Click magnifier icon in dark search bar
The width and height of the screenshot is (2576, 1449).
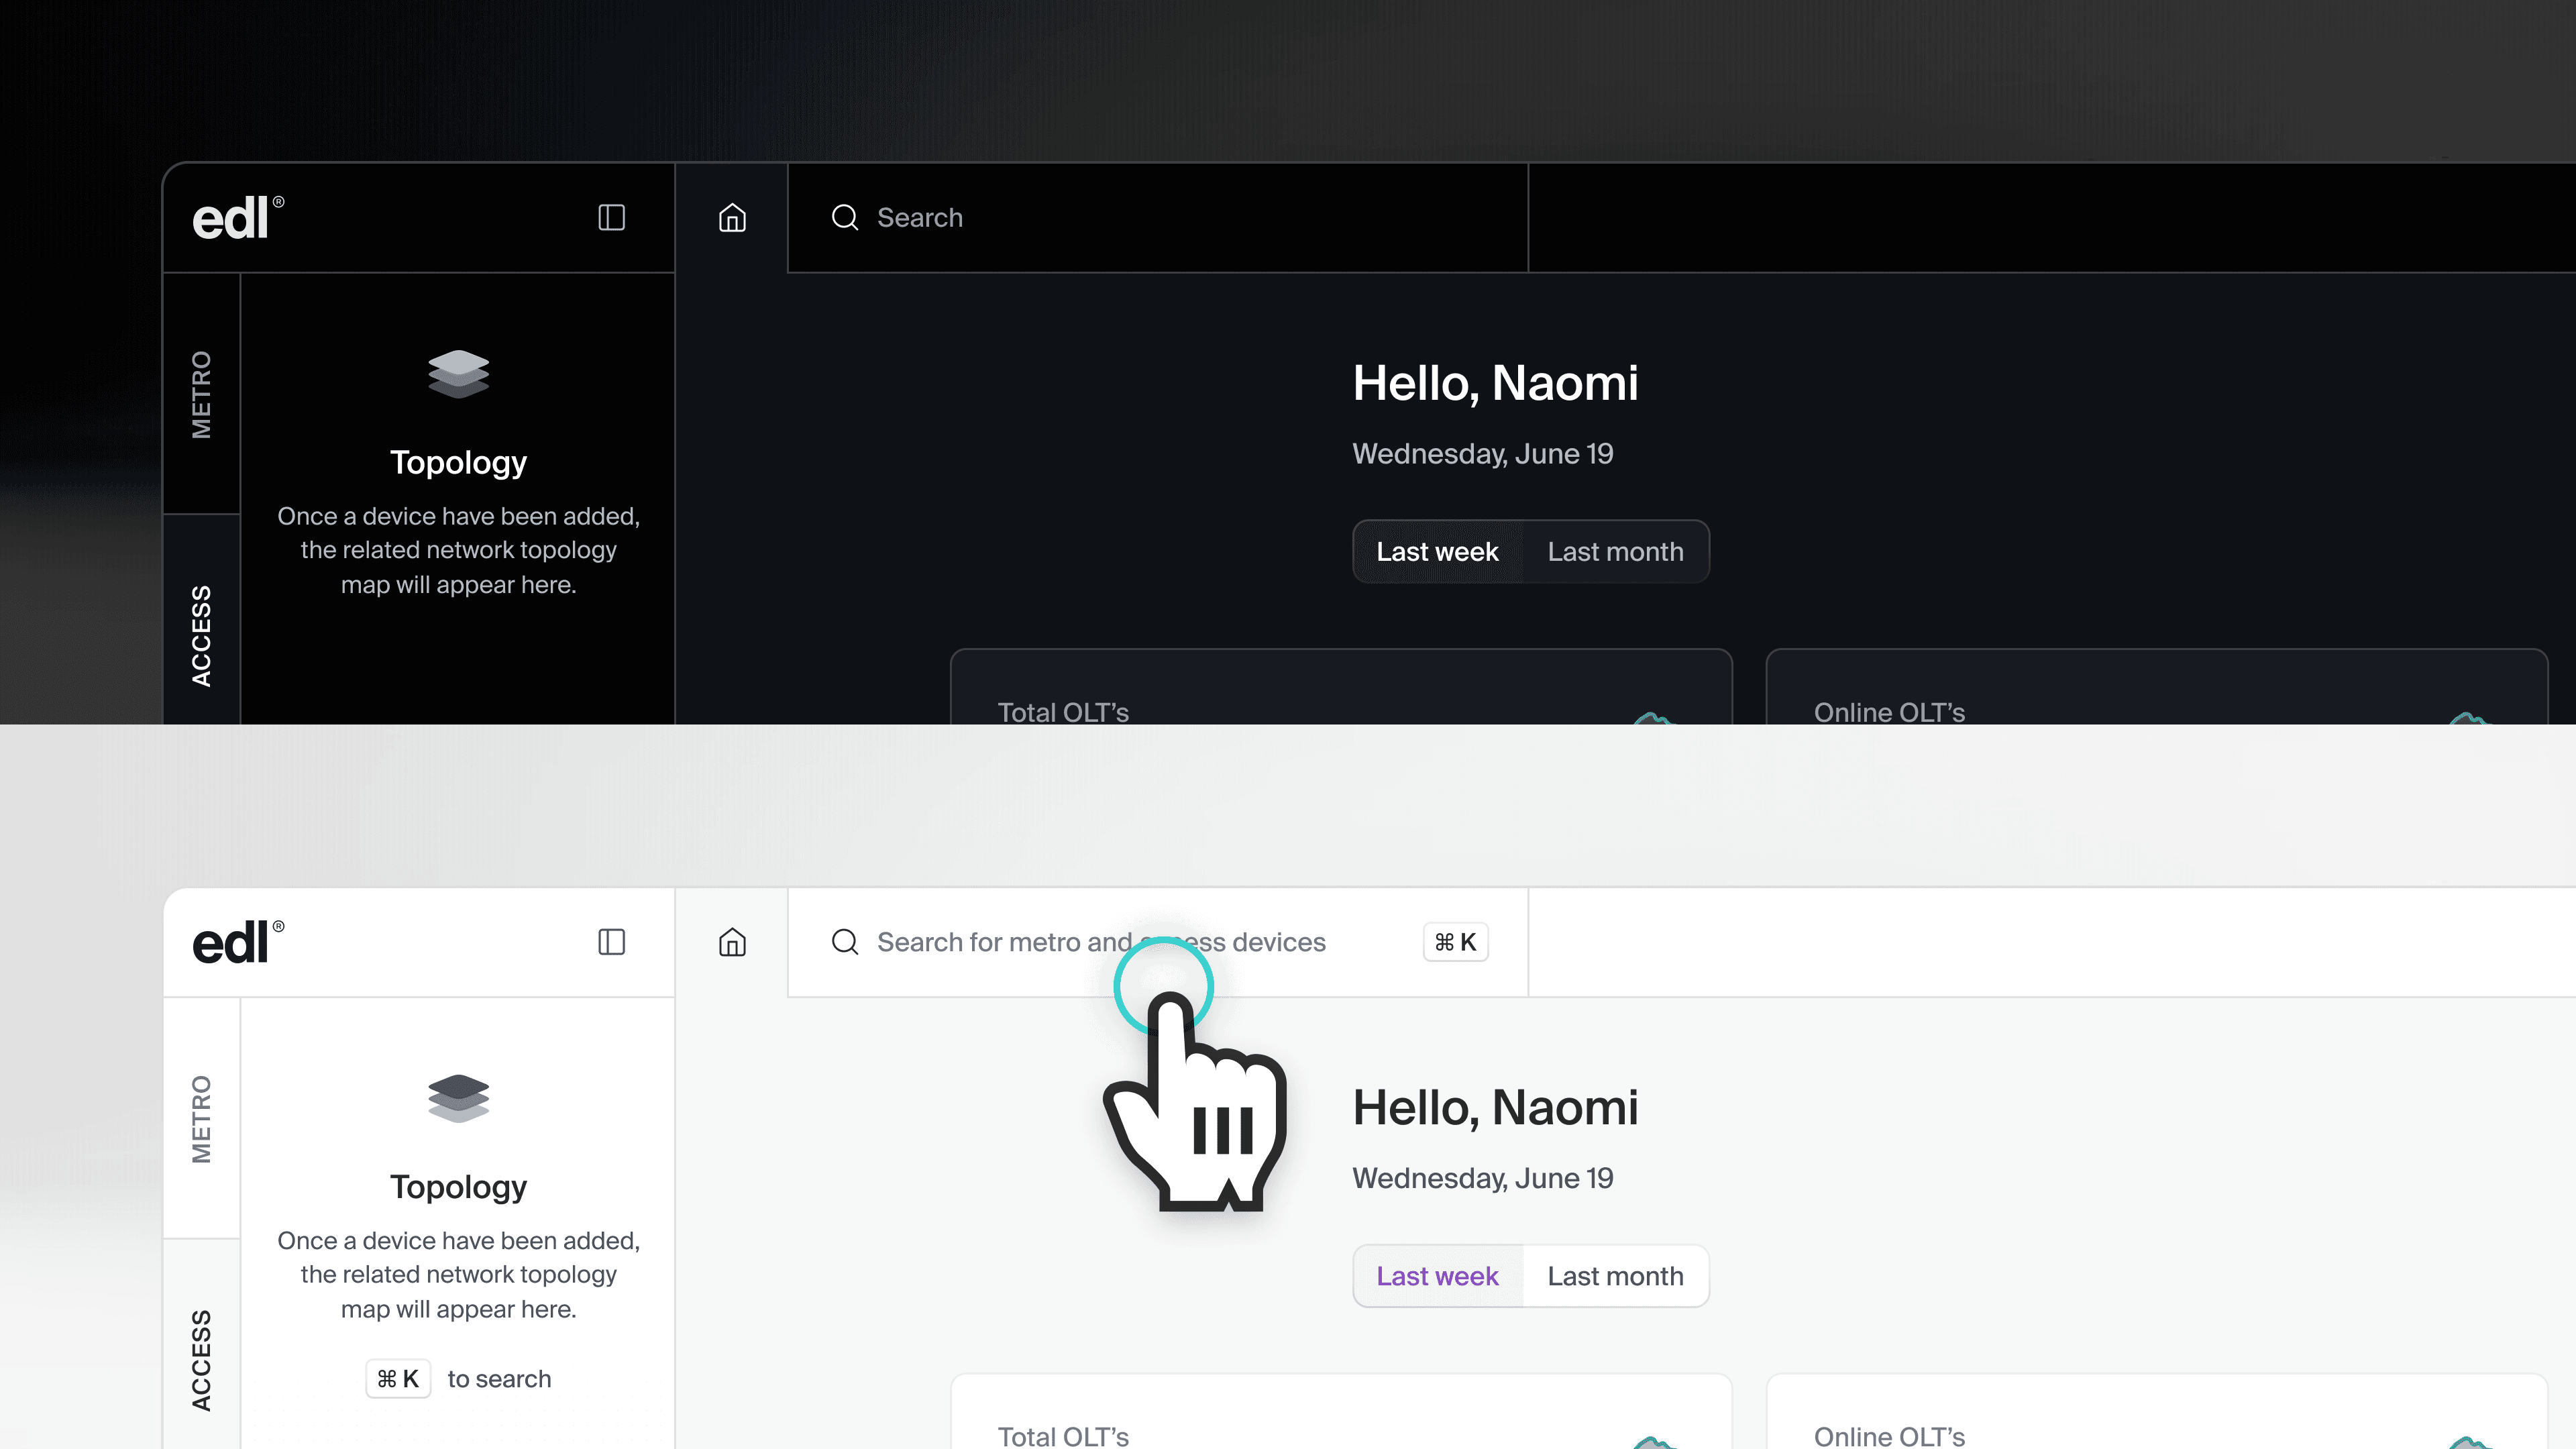[x=845, y=218]
